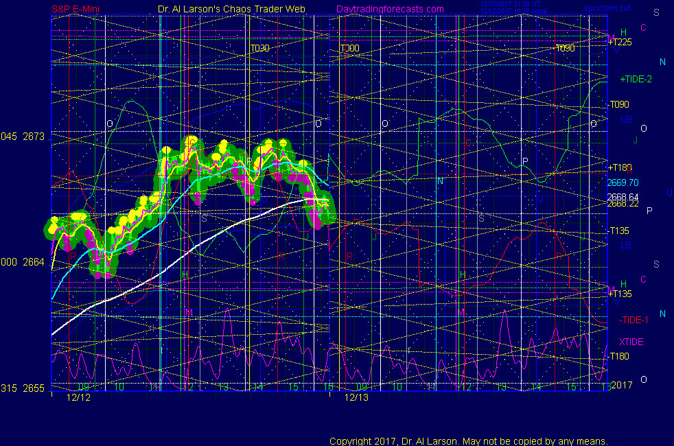This screenshot has height=446, width=674.
Task: Click the T030 marker label
Action: pyautogui.click(x=260, y=48)
